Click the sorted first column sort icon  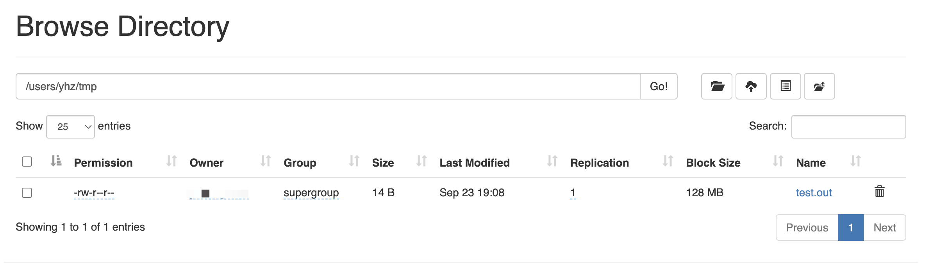[x=56, y=161]
